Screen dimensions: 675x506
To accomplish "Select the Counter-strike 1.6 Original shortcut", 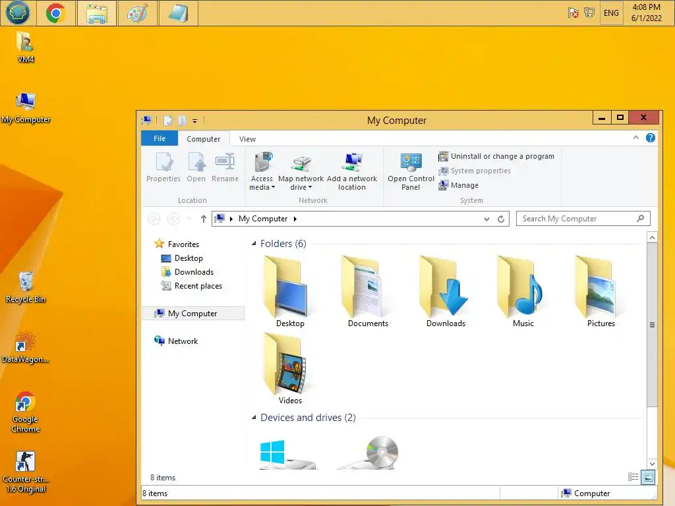I will pos(26,472).
